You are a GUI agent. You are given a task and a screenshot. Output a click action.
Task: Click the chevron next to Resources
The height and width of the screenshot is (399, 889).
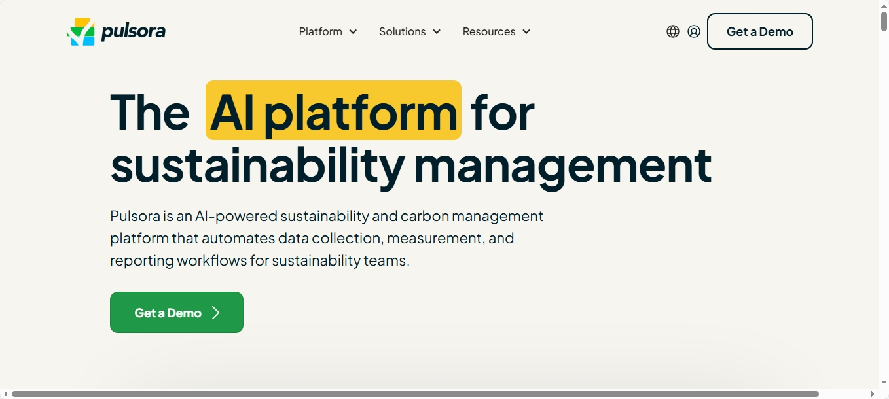coord(526,31)
